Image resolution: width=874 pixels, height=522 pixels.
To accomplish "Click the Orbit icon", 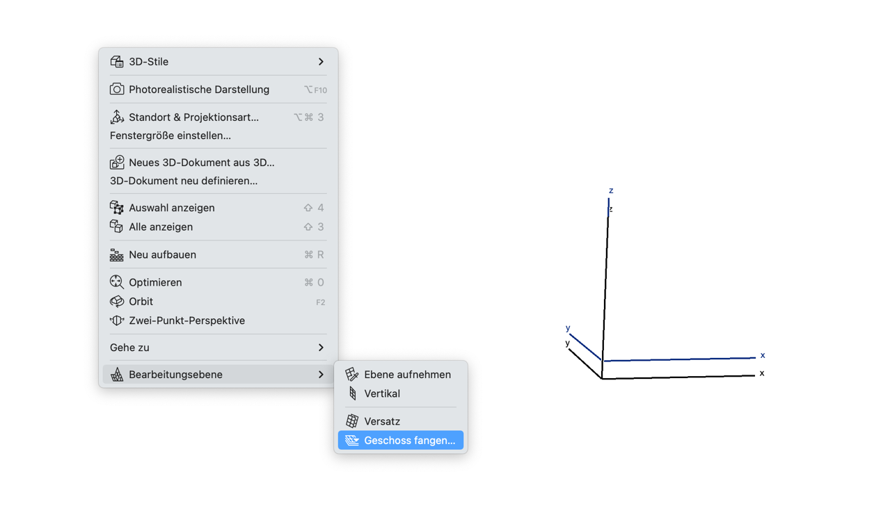I will (117, 302).
